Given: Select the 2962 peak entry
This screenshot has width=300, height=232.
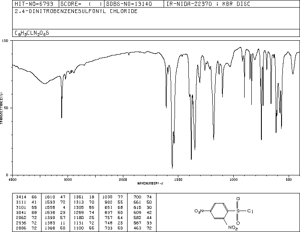Looking at the screenshot, I should tap(26, 218).
